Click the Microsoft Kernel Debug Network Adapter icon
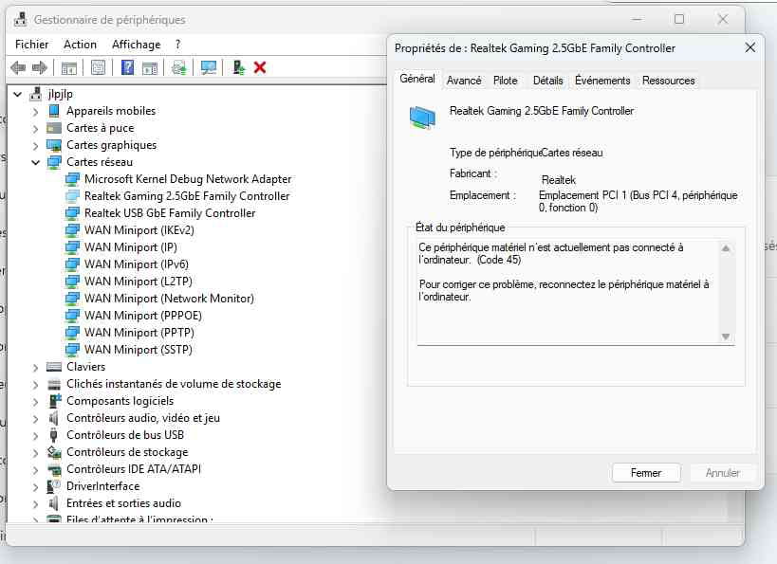 click(73, 179)
